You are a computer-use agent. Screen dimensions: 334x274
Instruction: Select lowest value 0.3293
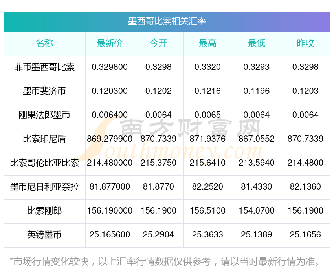click(257, 67)
